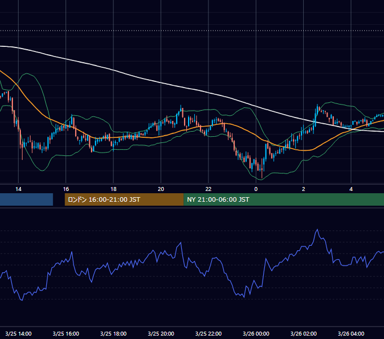Viewport: 384px width, 339px height.
Task: Click the NY 21:00-06:00 JST session bar
Action: point(284,199)
